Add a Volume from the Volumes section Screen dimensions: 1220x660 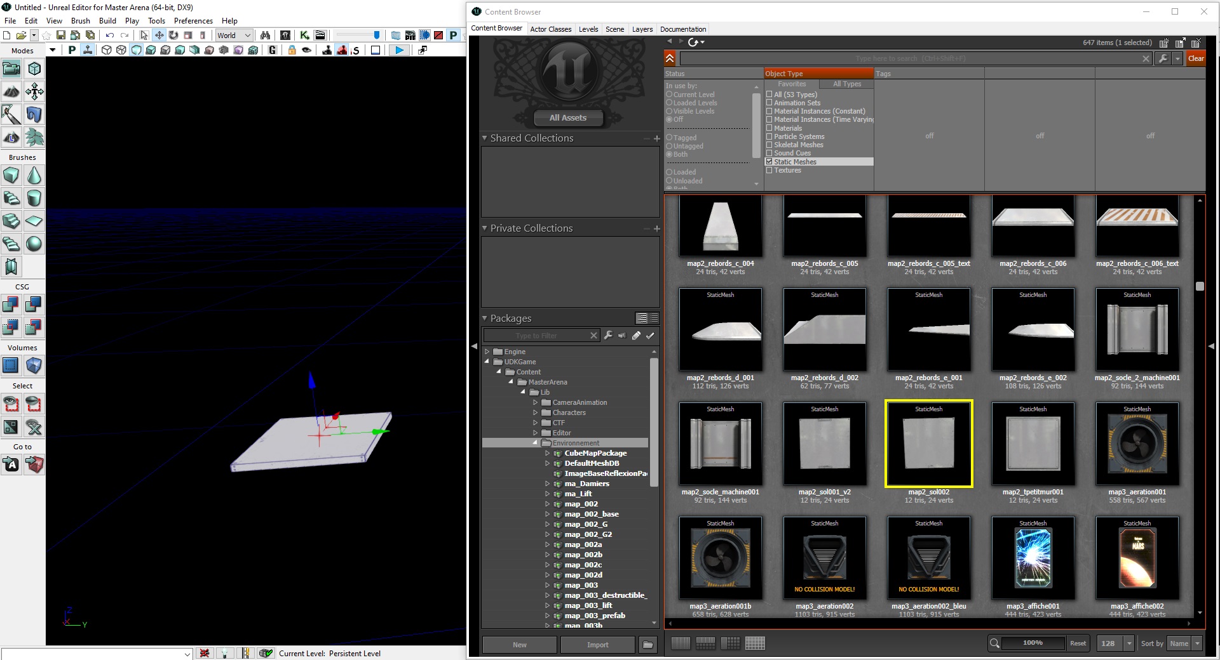(34, 366)
